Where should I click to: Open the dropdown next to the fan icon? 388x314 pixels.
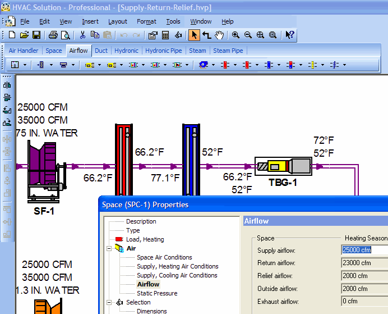coord(213,65)
